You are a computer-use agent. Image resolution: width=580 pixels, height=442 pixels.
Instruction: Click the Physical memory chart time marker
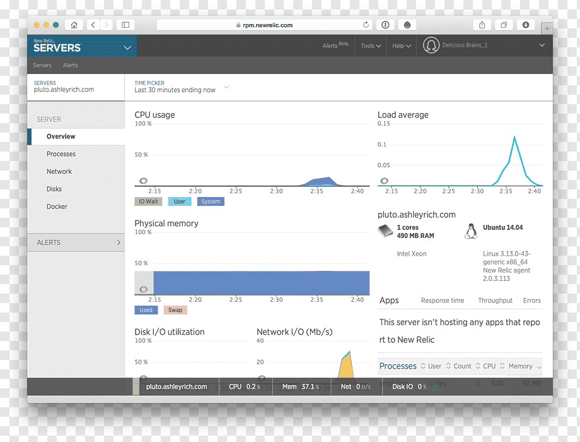click(143, 289)
